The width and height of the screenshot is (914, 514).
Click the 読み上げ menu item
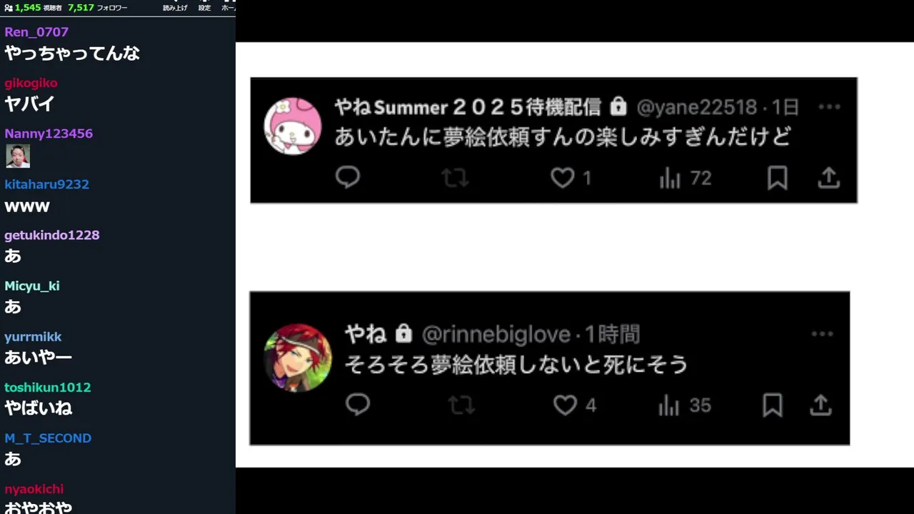pos(175,8)
